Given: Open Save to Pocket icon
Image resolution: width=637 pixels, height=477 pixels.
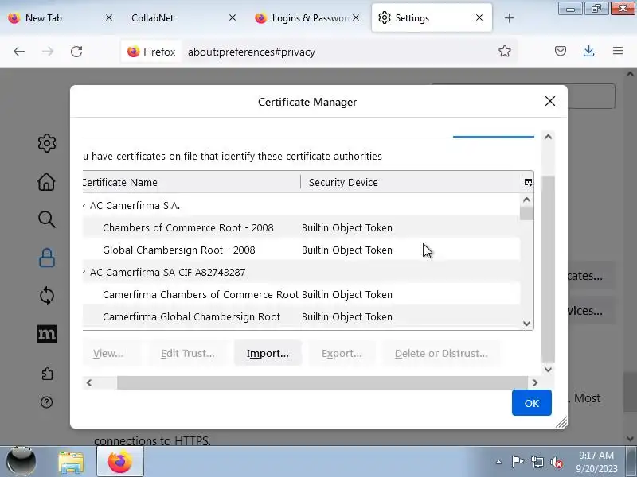Looking at the screenshot, I should [561, 51].
